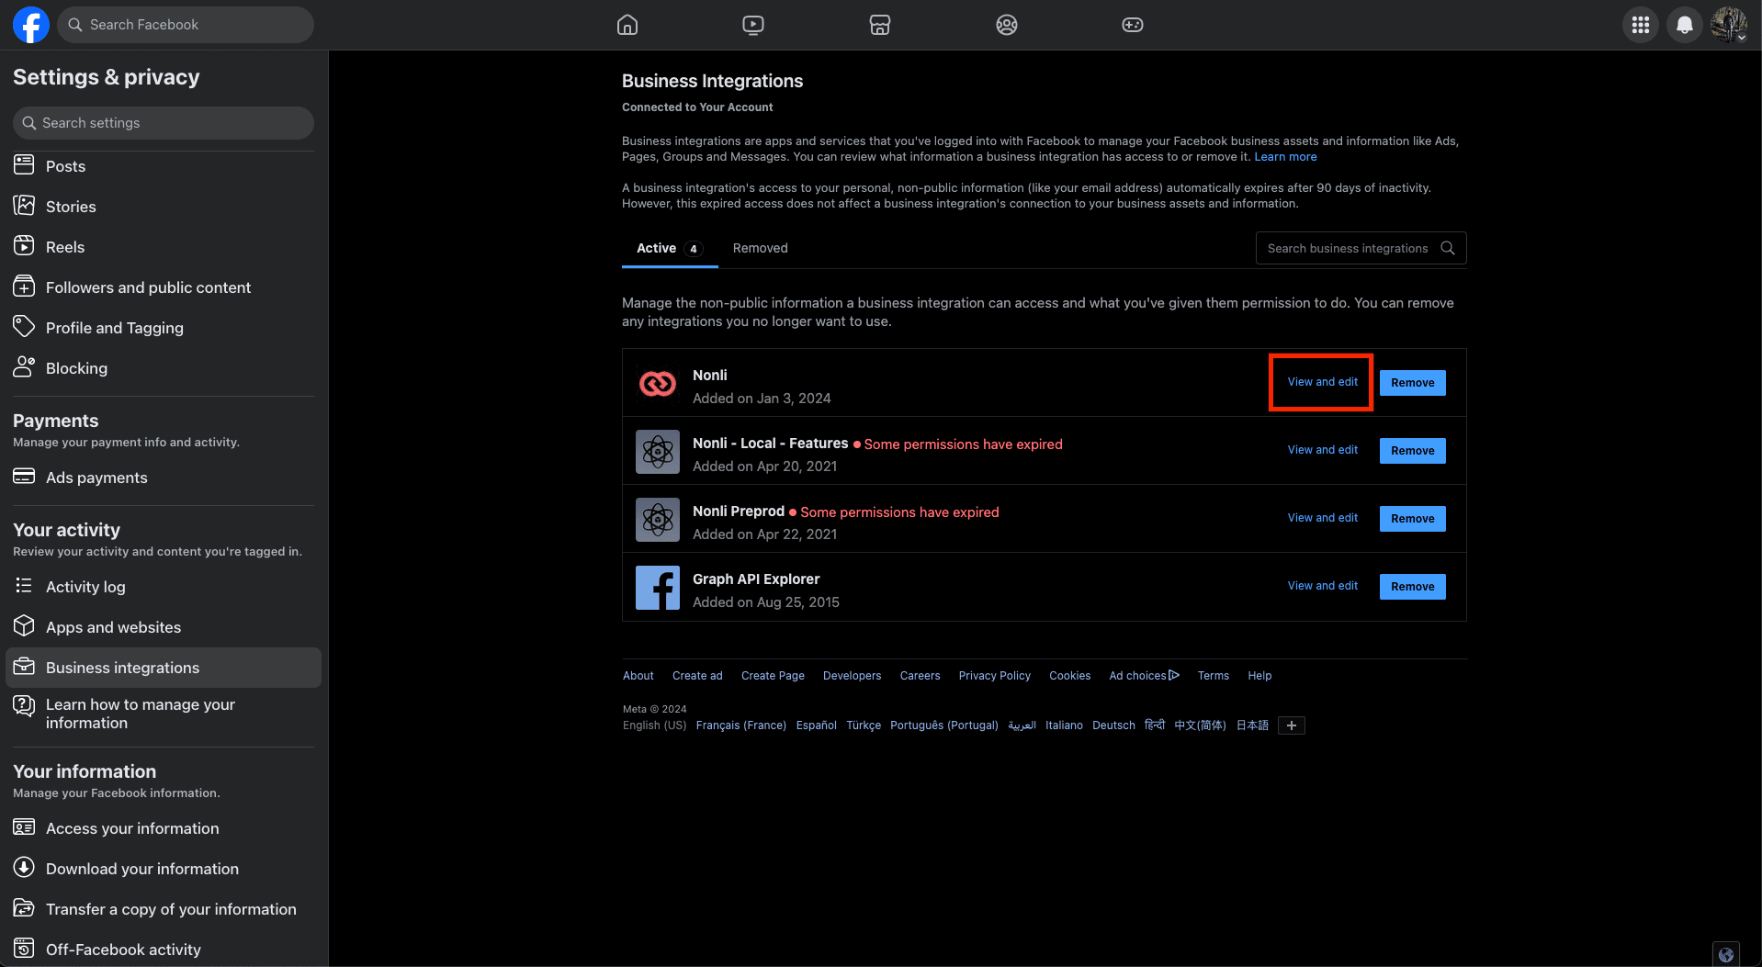Click the Followers and public content icon
The image size is (1762, 967).
coord(24,287)
